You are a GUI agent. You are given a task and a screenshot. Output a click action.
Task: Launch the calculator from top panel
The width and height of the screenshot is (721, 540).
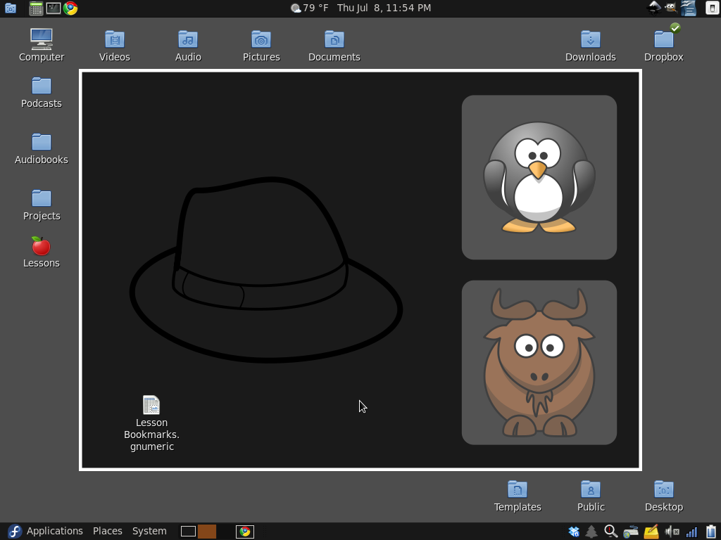(x=36, y=8)
